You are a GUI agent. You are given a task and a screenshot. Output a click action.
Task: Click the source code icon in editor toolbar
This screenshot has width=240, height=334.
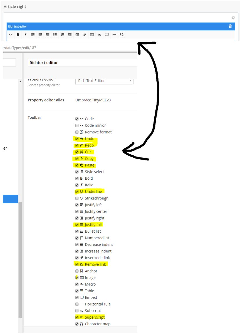coord(11,35)
